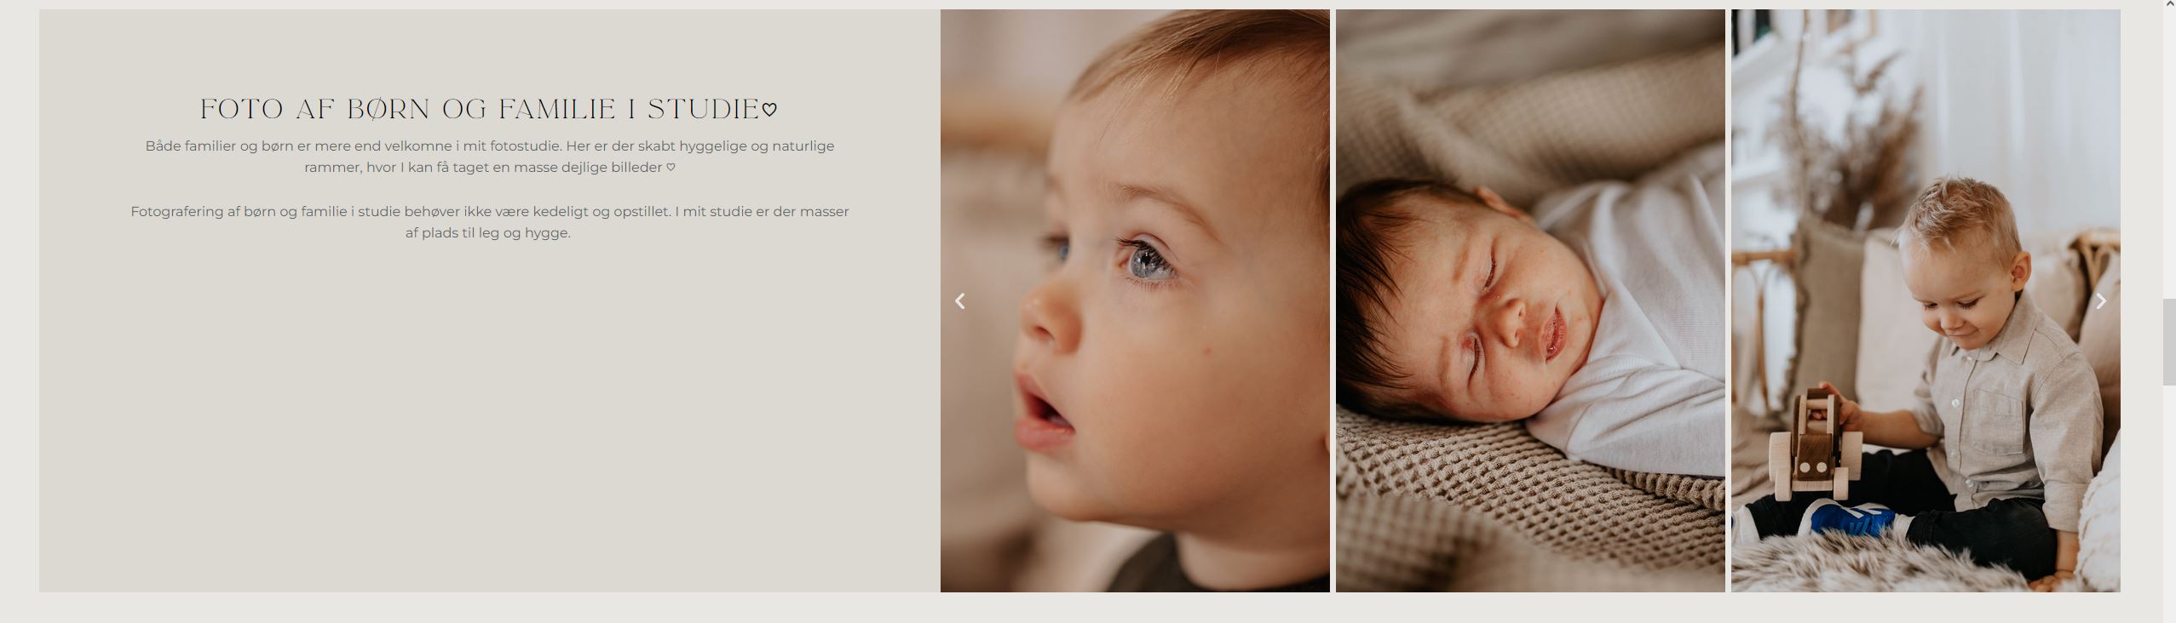Screen dimensions: 2176x623
Task: Open the sleeping newborn photo
Action: pos(1530,300)
